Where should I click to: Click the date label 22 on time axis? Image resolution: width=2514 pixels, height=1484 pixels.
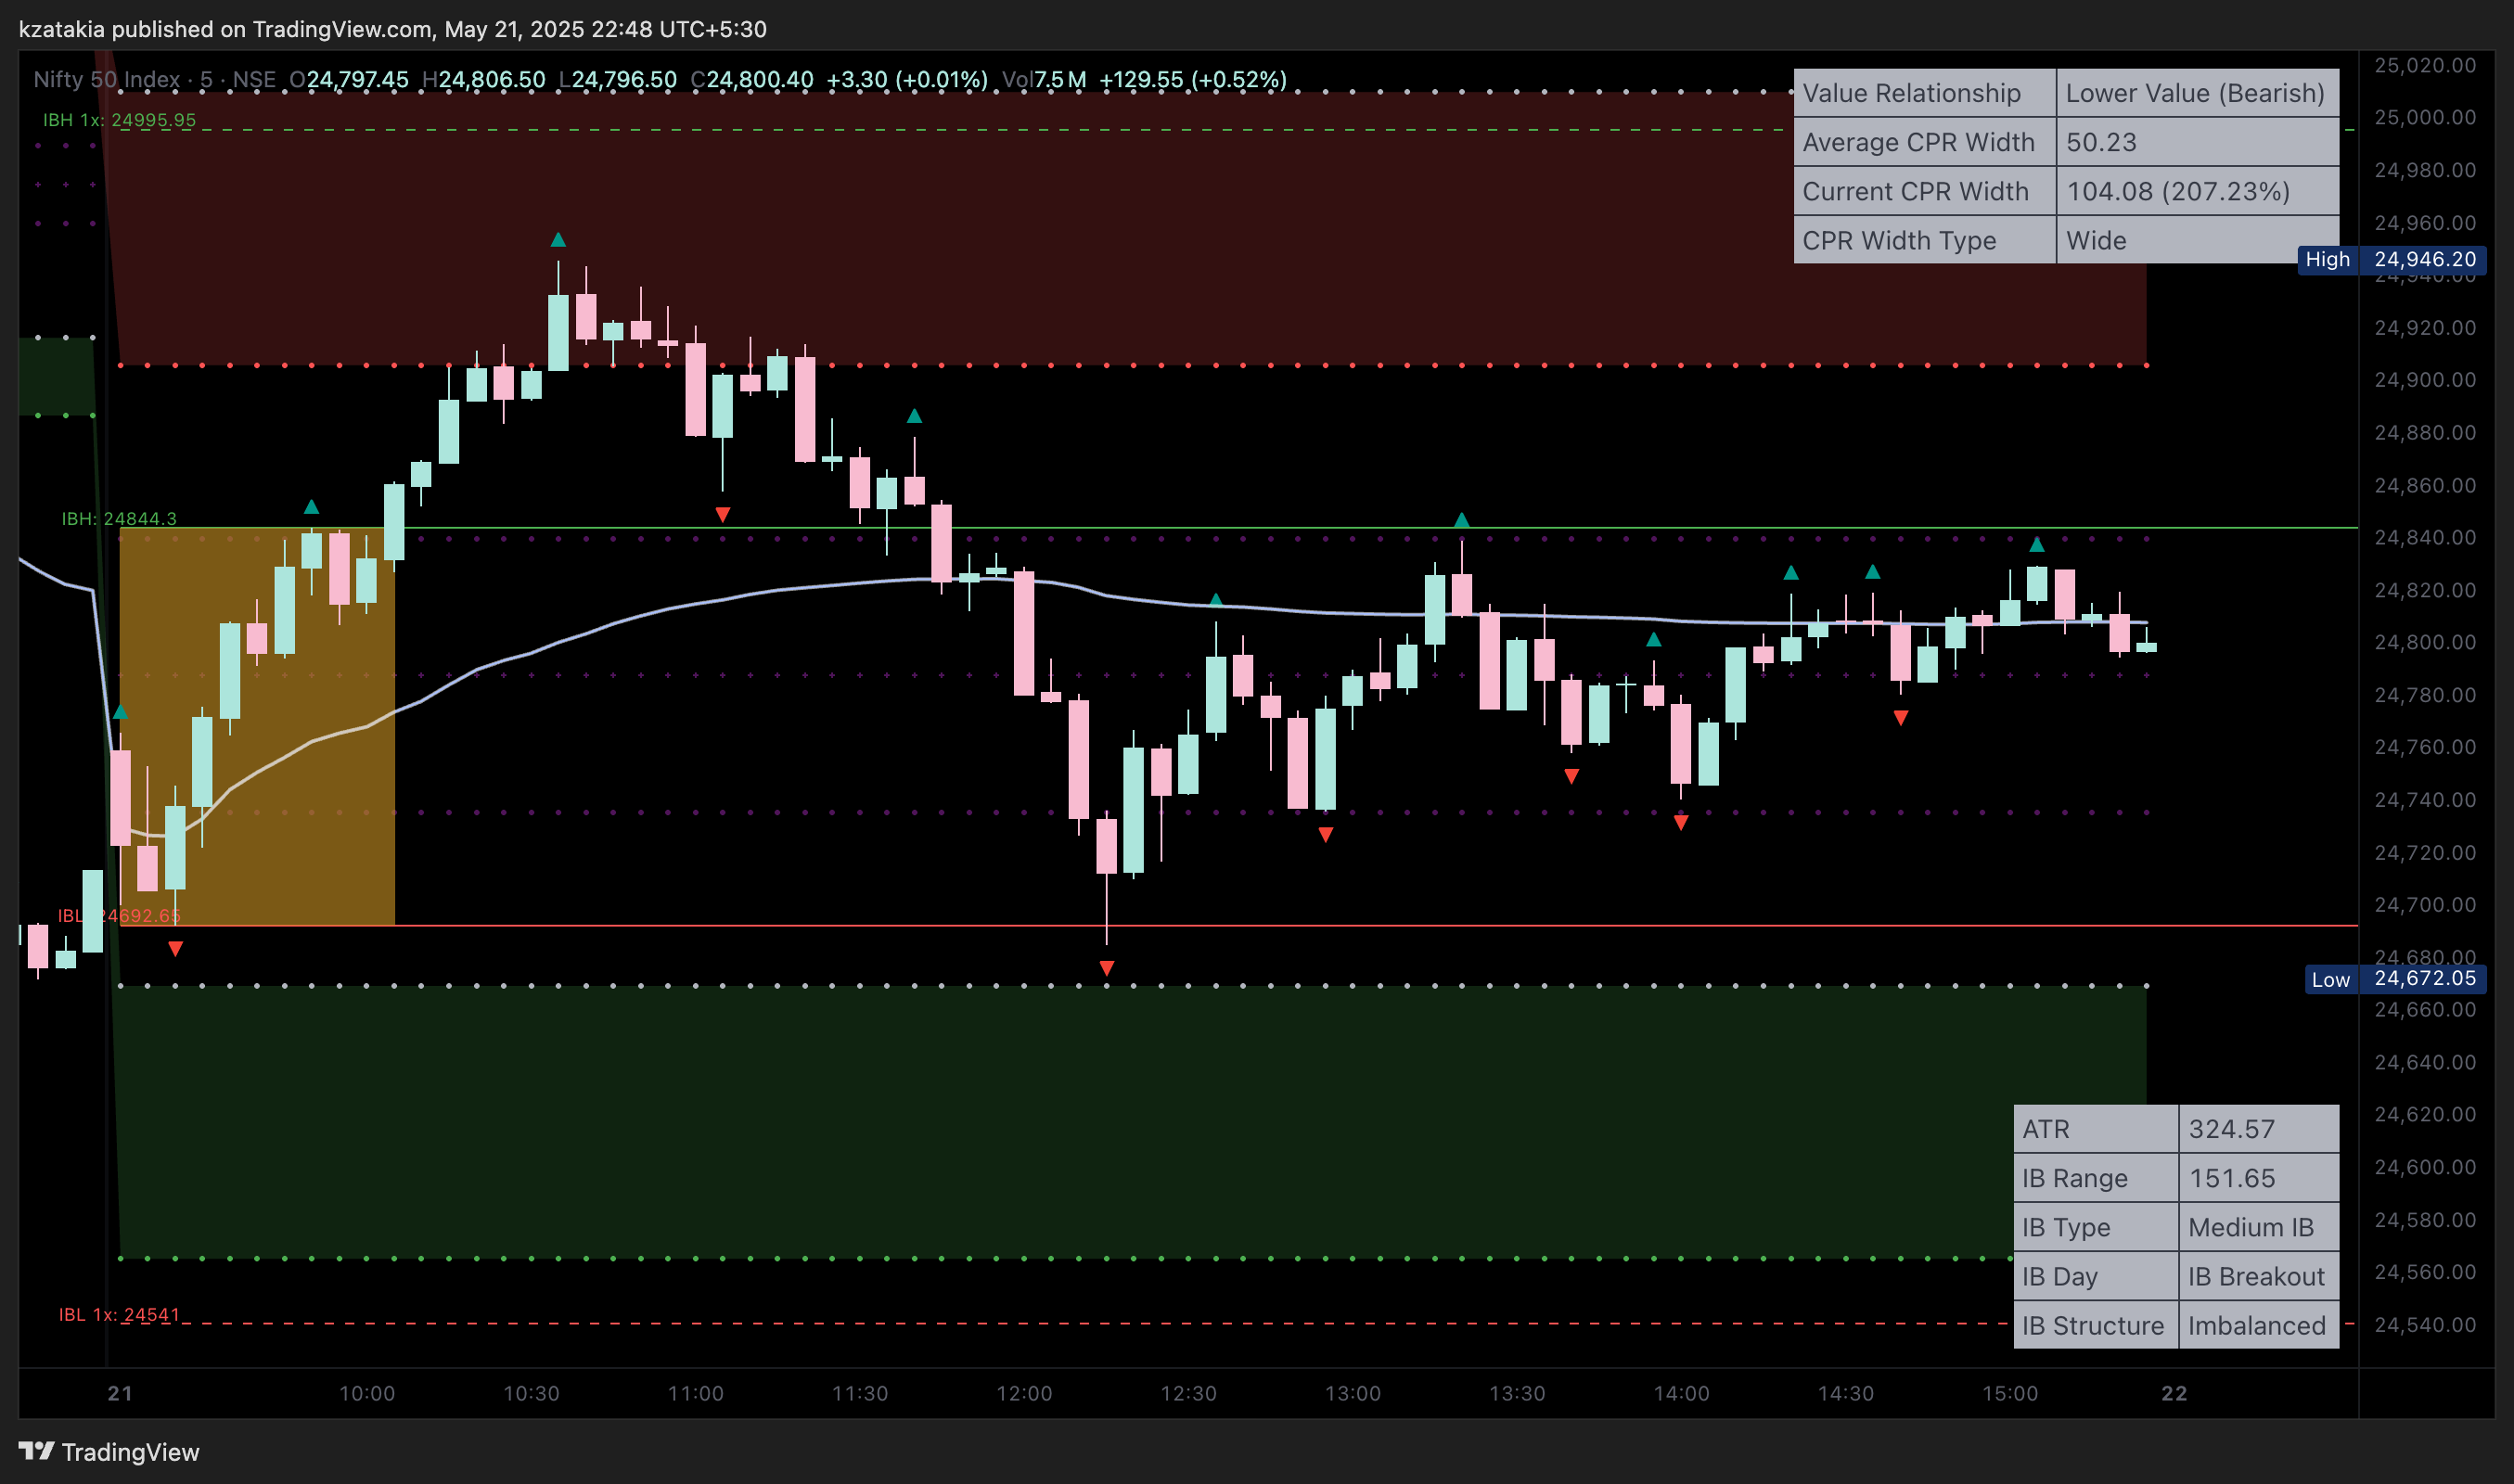coord(2174,1393)
